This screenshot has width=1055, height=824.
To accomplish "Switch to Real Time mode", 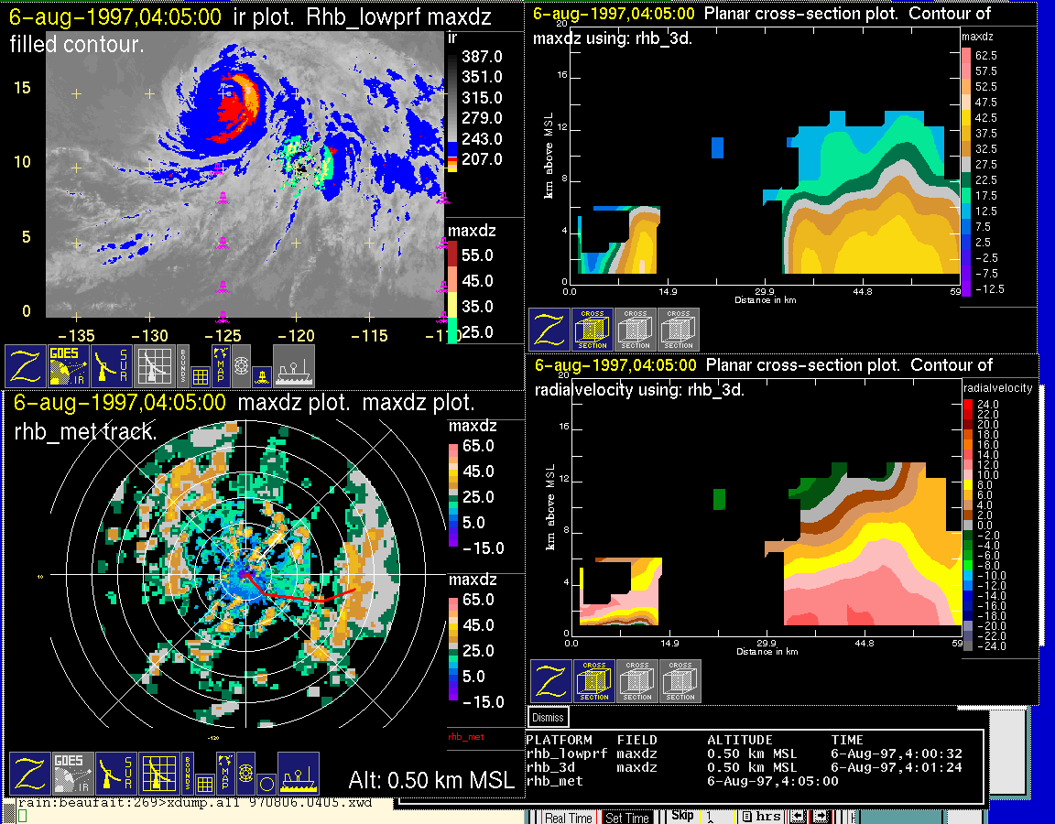I will (x=568, y=818).
